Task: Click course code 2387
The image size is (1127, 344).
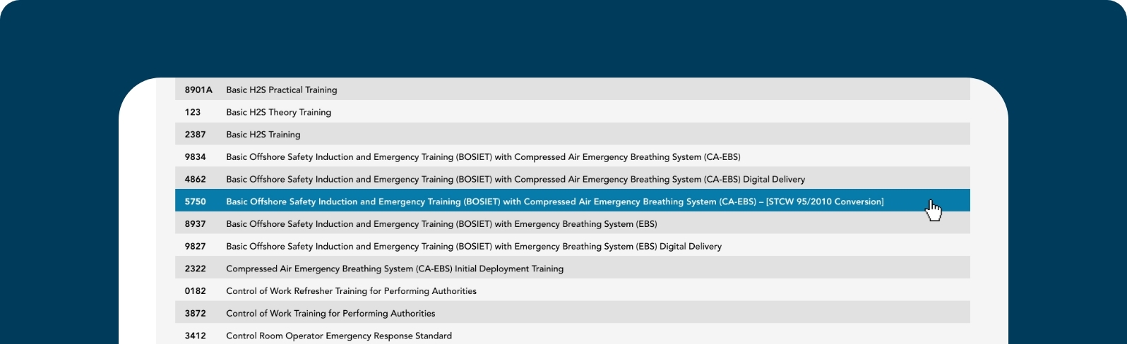Action: coord(196,135)
